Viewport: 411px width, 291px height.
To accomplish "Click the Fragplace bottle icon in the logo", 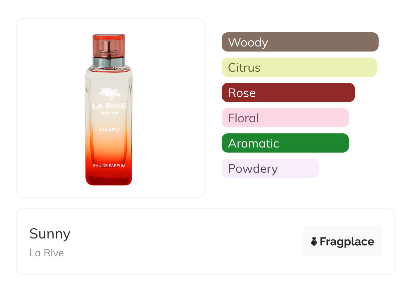I will 314,241.
